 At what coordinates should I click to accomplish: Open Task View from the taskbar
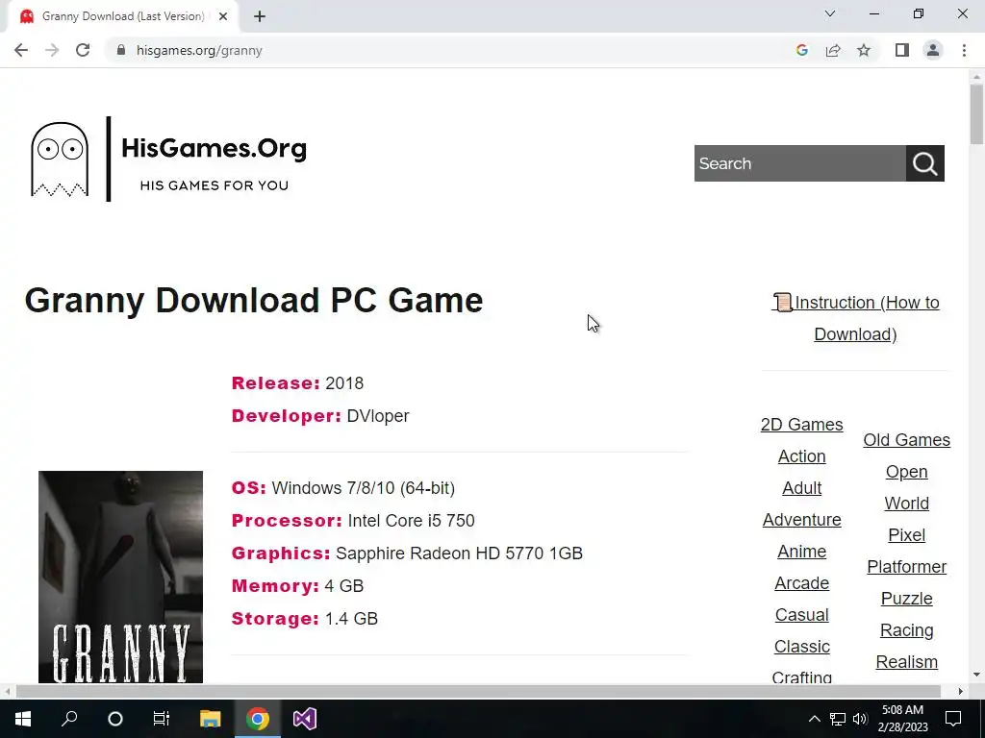162,719
